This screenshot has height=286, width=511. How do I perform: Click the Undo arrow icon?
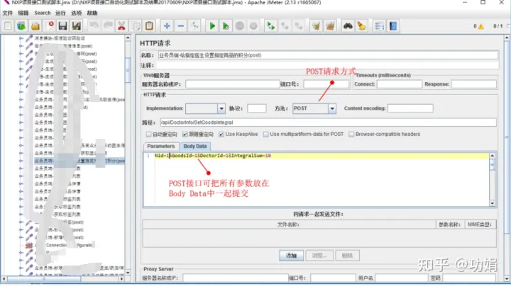point(94,26)
